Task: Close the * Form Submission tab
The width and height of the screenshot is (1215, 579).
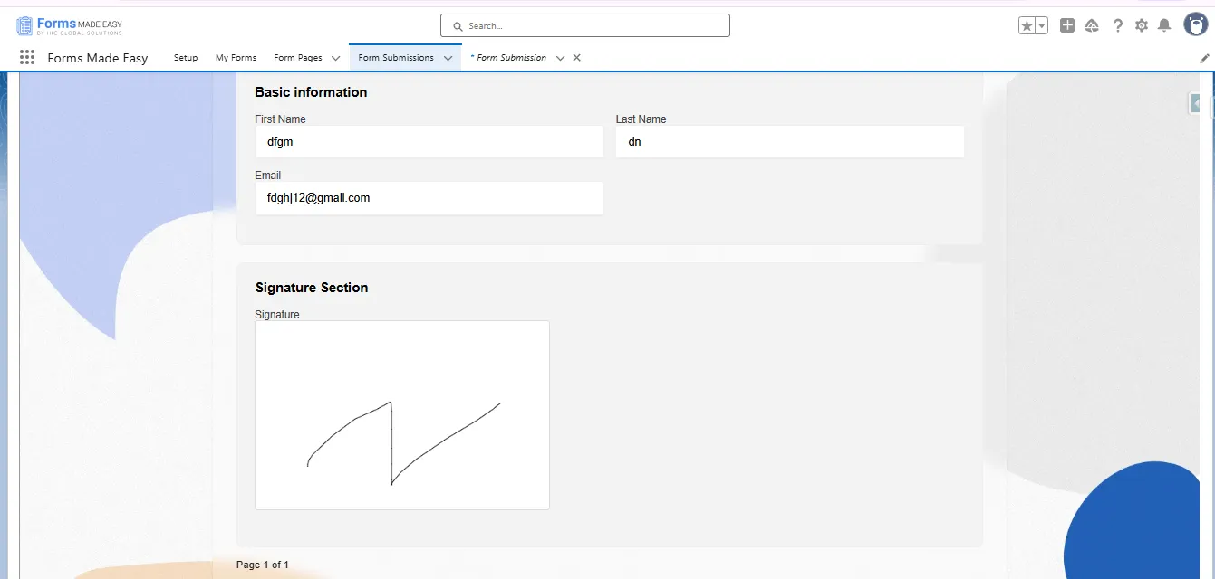Action: 577,58
